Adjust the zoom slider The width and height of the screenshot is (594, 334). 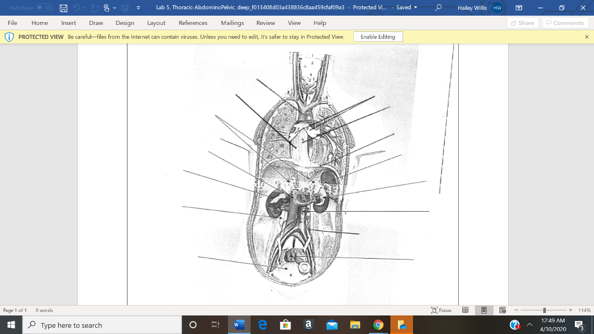[x=543, y=310]
